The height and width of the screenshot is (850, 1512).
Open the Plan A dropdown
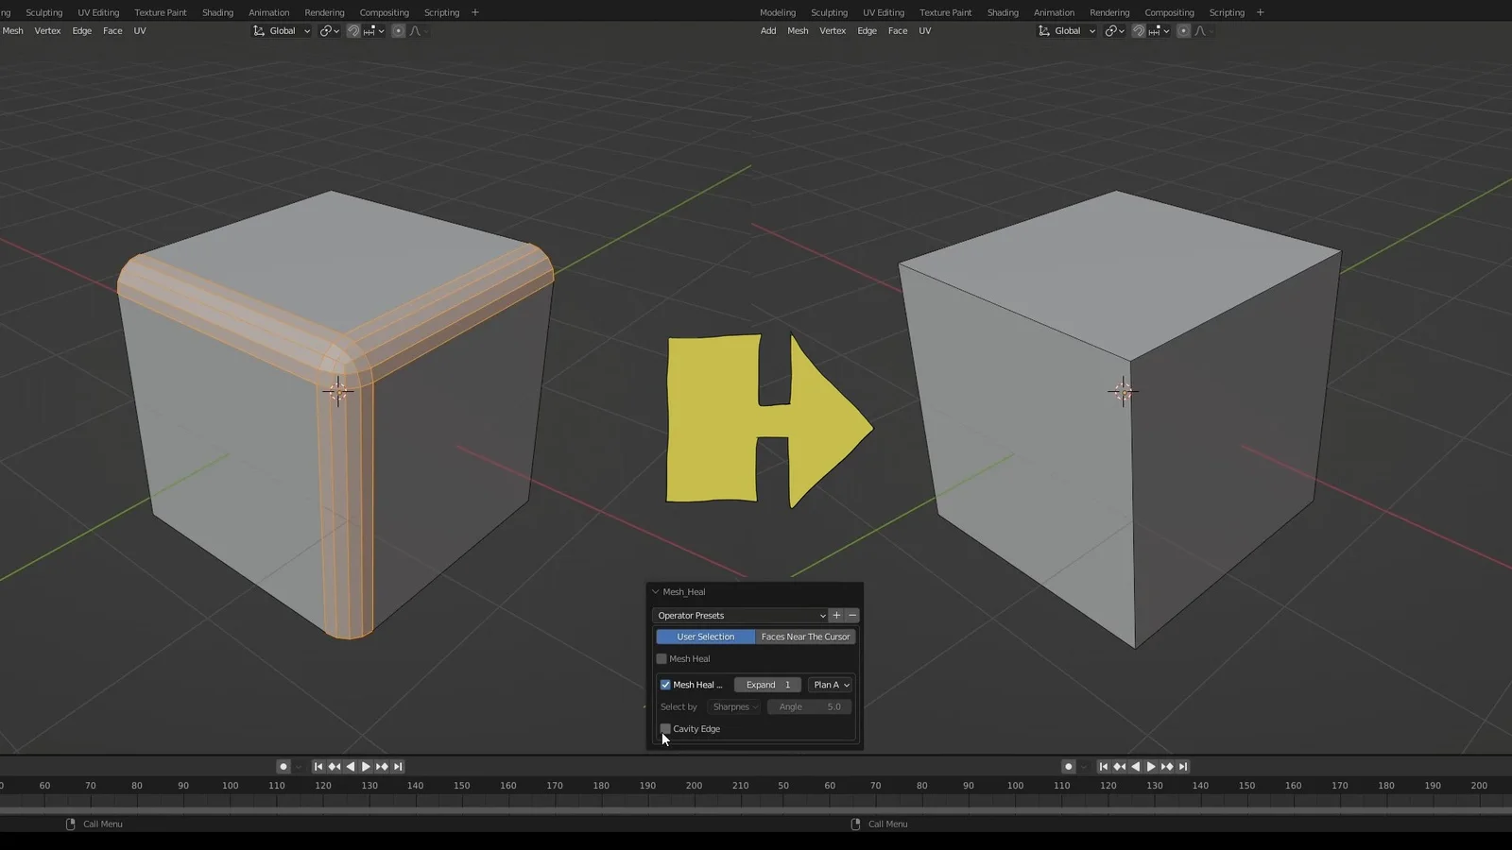pos(830,684)
